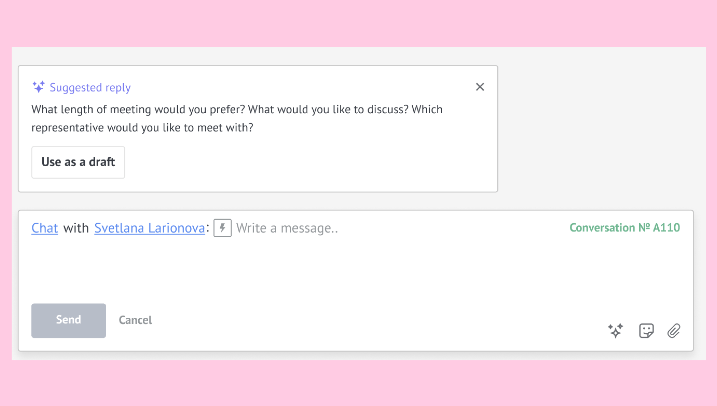Dismiss the Suggested reply card
This screenshot has height=406, width=717.
[480, 87]
